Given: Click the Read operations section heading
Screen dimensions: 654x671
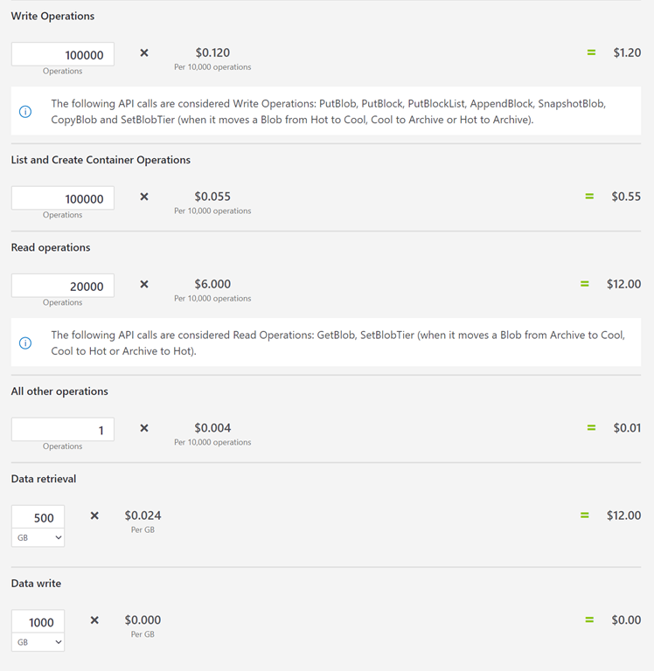Looking at the screenshot, I should click(x=51, y=247).
